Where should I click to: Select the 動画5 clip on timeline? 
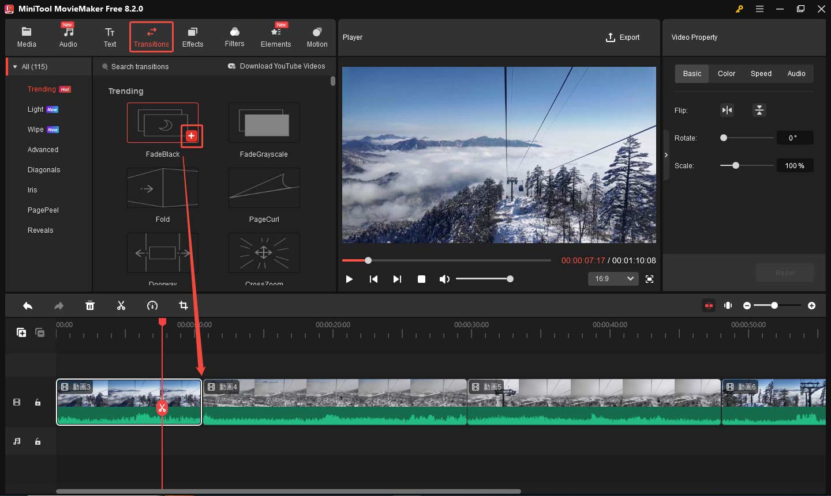click(x=594, y=402)
